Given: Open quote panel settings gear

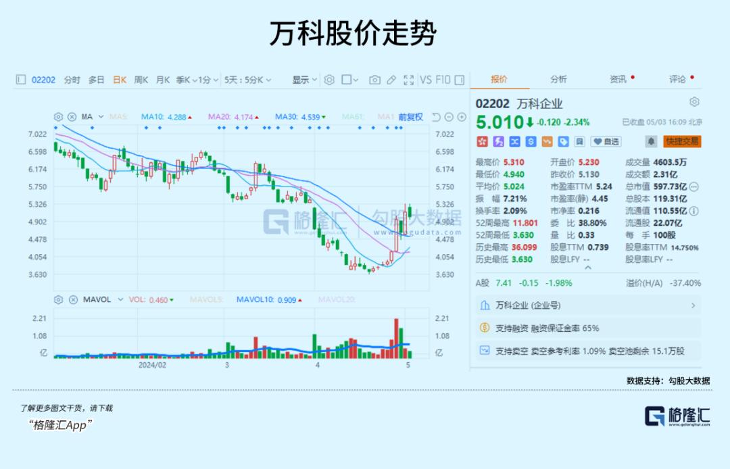Looking at the screenshot, I should coord(694,102).
